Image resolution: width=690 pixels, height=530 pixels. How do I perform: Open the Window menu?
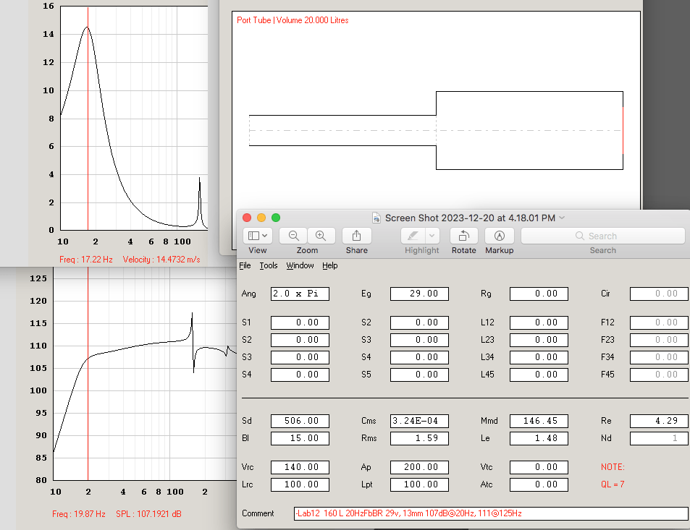pyautogui.click(x=300, y=265)
